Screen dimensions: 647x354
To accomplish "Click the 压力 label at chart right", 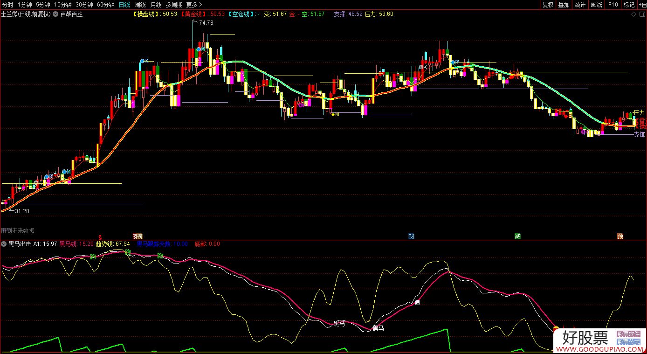I will pyautogui.click(x=639, y=113).
